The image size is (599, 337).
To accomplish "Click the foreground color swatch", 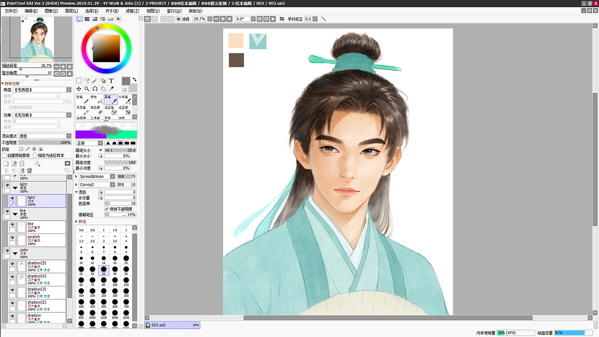I will (126, 81).
